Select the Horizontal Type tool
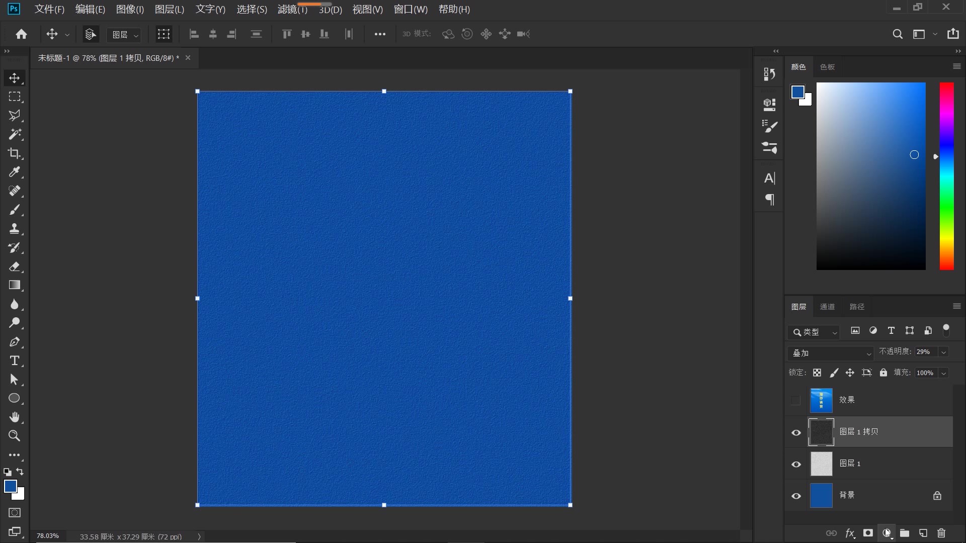The width and height of the screenshot is (966, 543). 14,360
